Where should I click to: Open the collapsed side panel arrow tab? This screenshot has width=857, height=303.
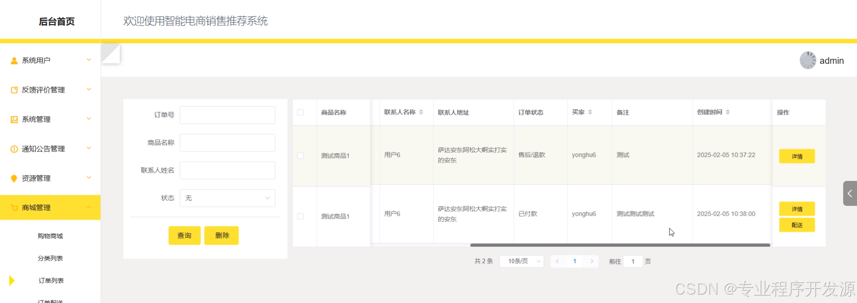pos(850,193)
